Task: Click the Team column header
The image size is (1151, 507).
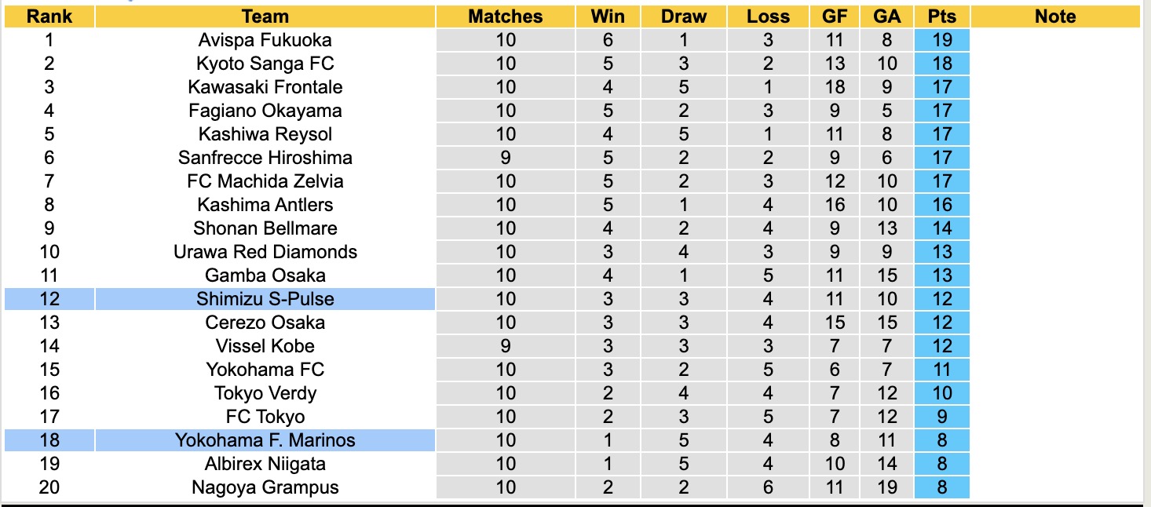Action: [x=265, y=16]
